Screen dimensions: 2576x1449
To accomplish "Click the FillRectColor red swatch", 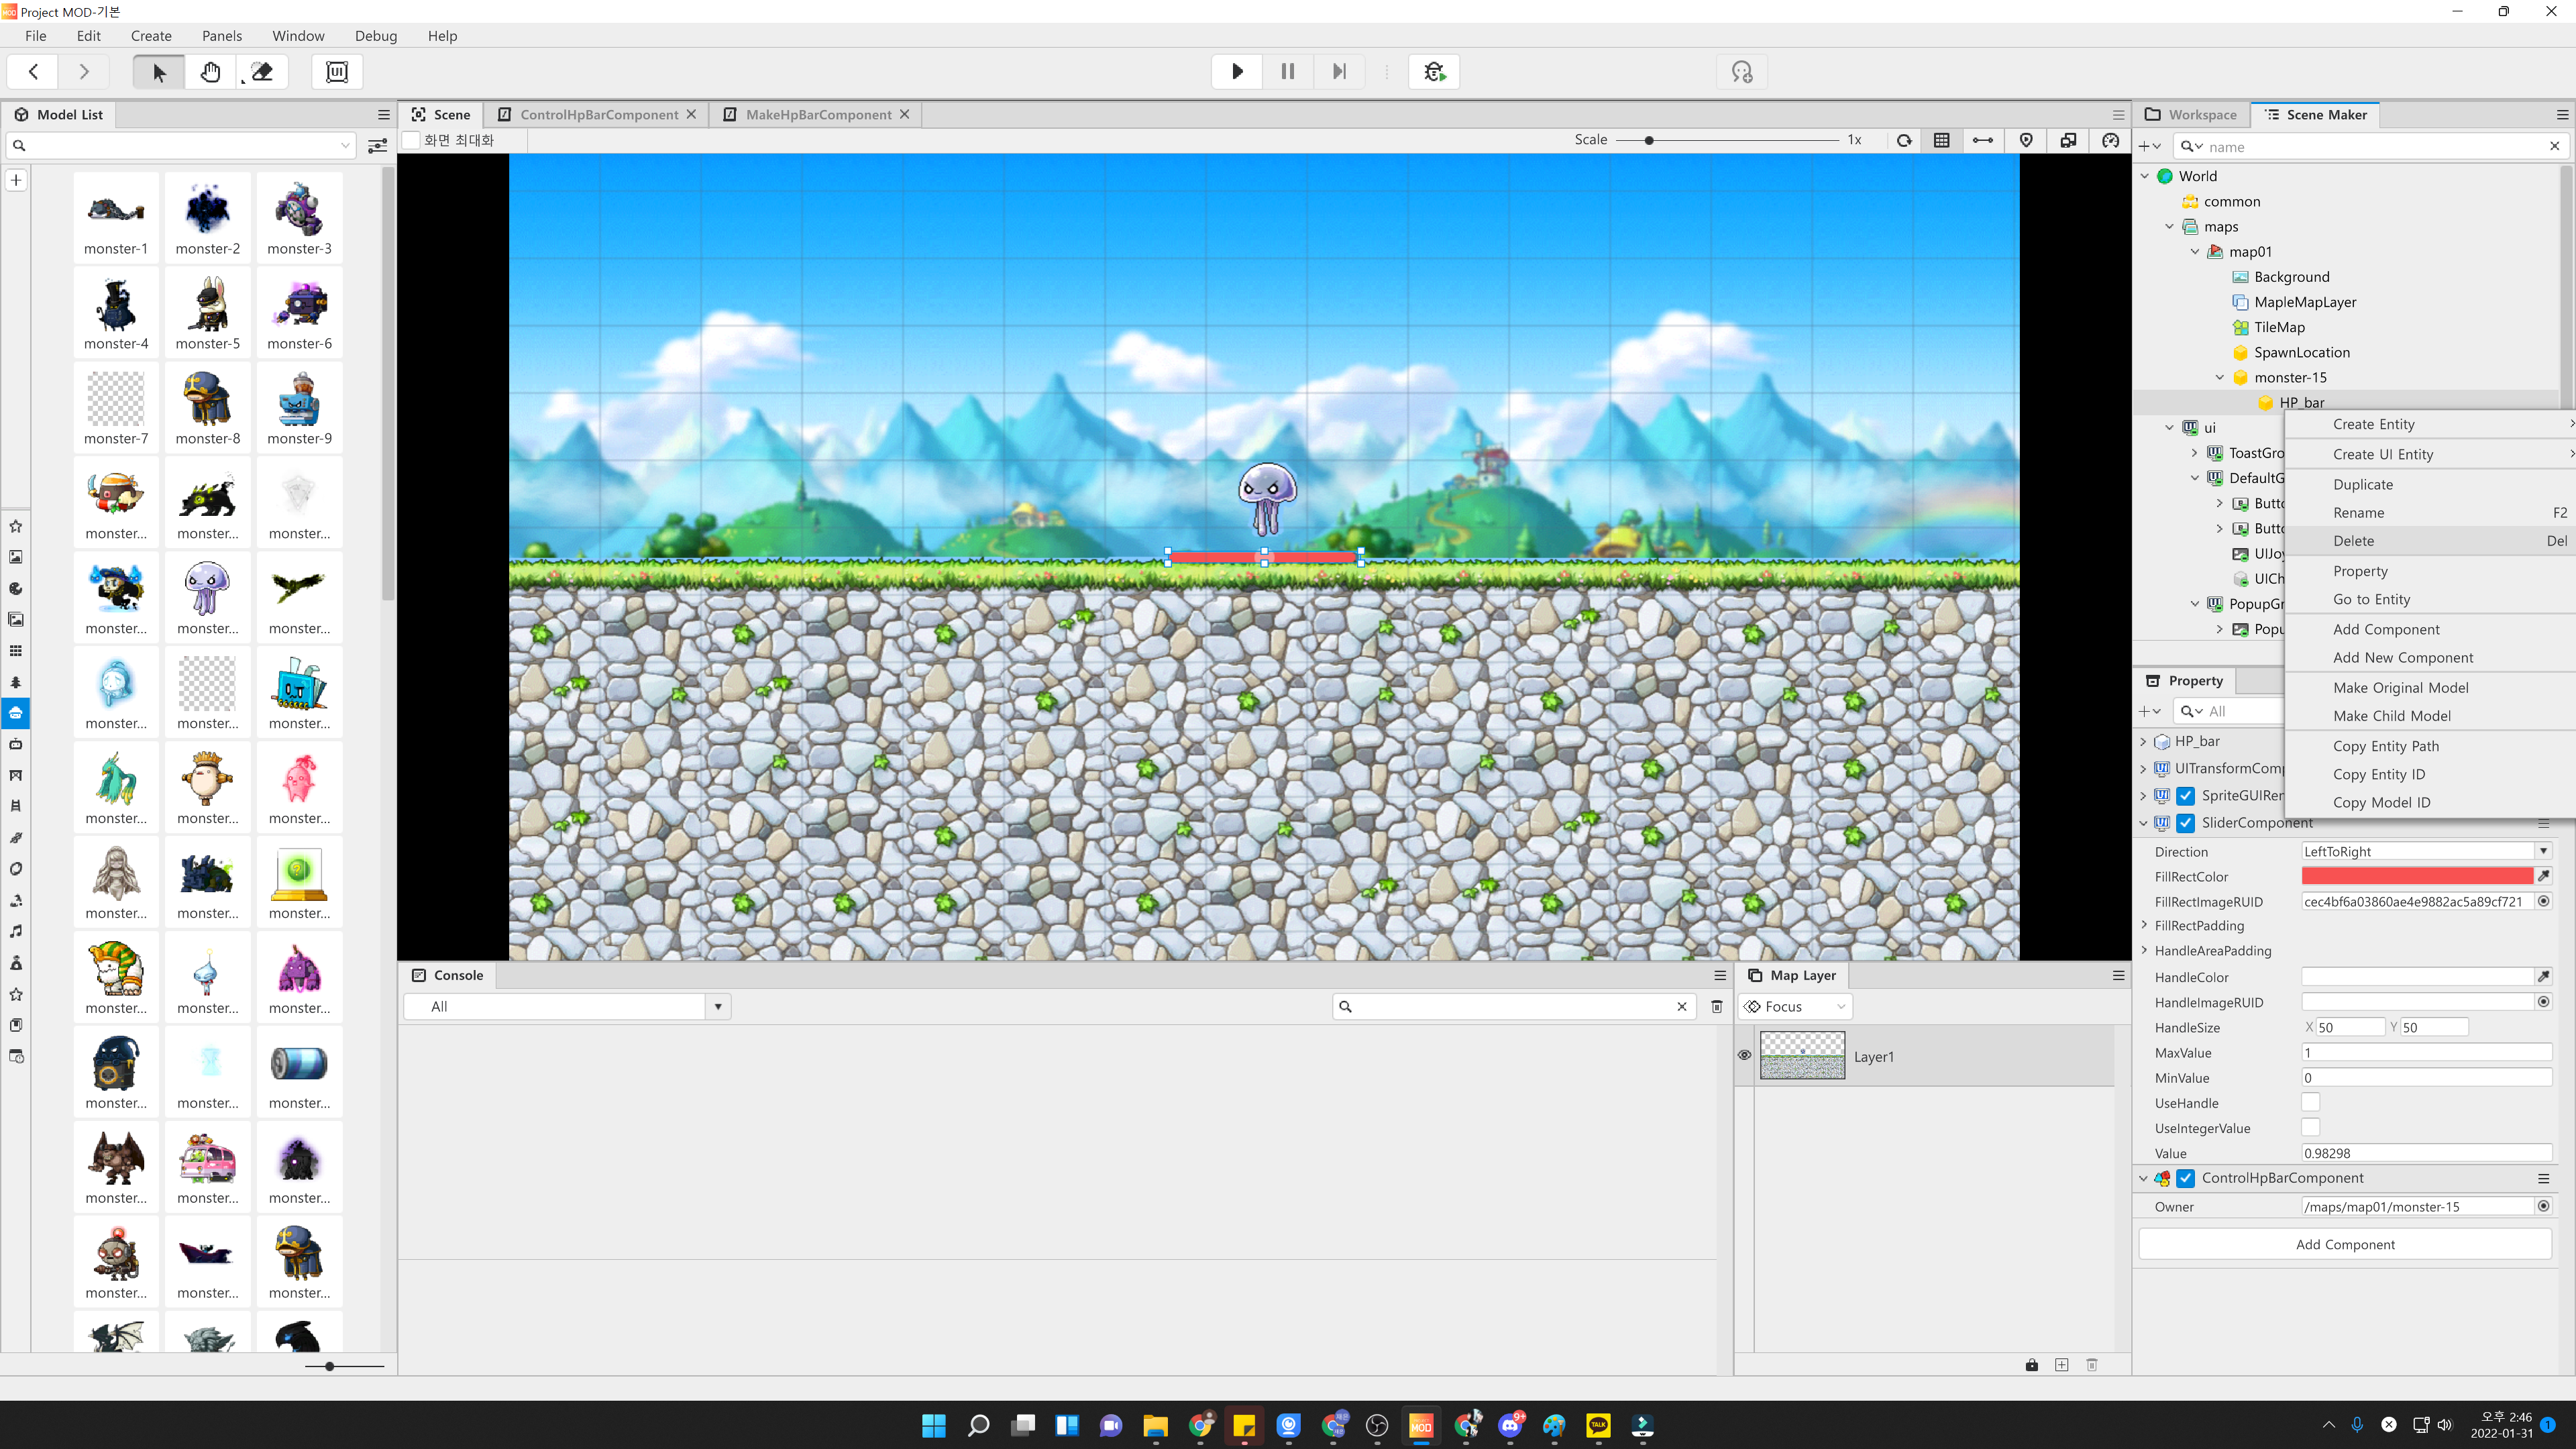I will [x=2417, y=876].
